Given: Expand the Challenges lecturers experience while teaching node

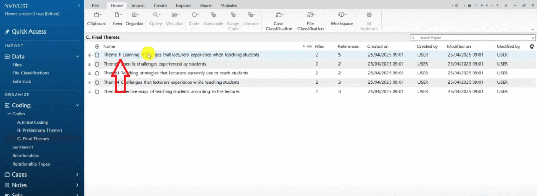Looking at the screenshot, I should [89, 82].
